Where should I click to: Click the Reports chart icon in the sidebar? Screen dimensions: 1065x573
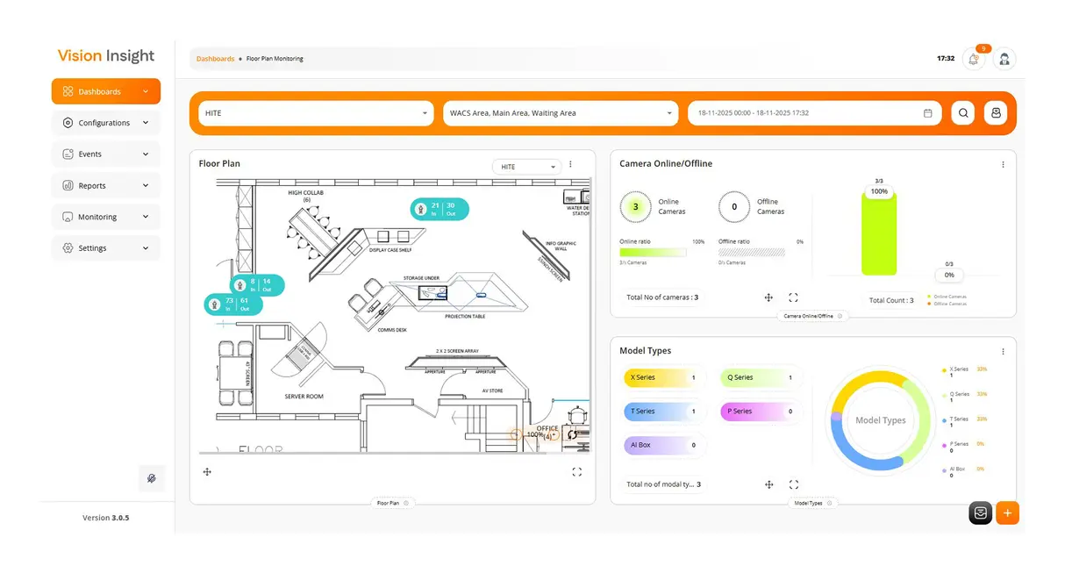point(68,185)
